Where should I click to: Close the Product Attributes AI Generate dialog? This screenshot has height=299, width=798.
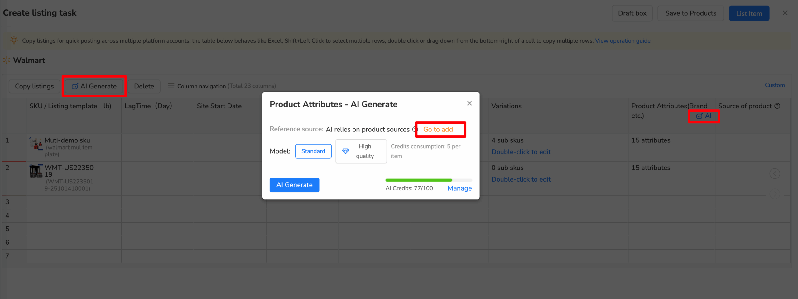pyautogui.click(x=469, y=103)
